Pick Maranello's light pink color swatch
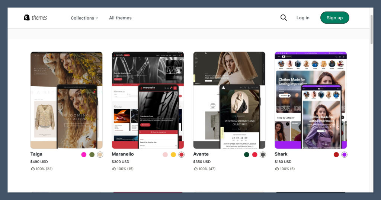 165,155
